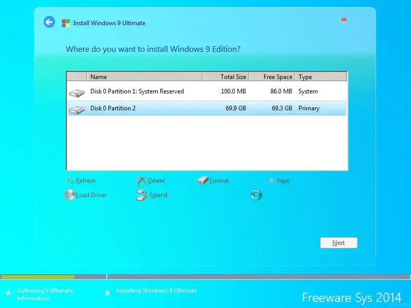Click the Format drive icon
Image resolution: width=411 pixels, height=308 pixels.
click(x=202, y=180)
